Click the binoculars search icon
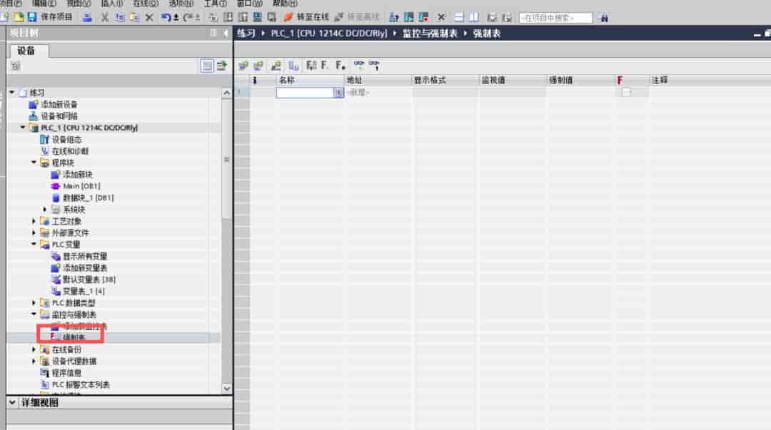771x430 pixels. pos(604,18)
